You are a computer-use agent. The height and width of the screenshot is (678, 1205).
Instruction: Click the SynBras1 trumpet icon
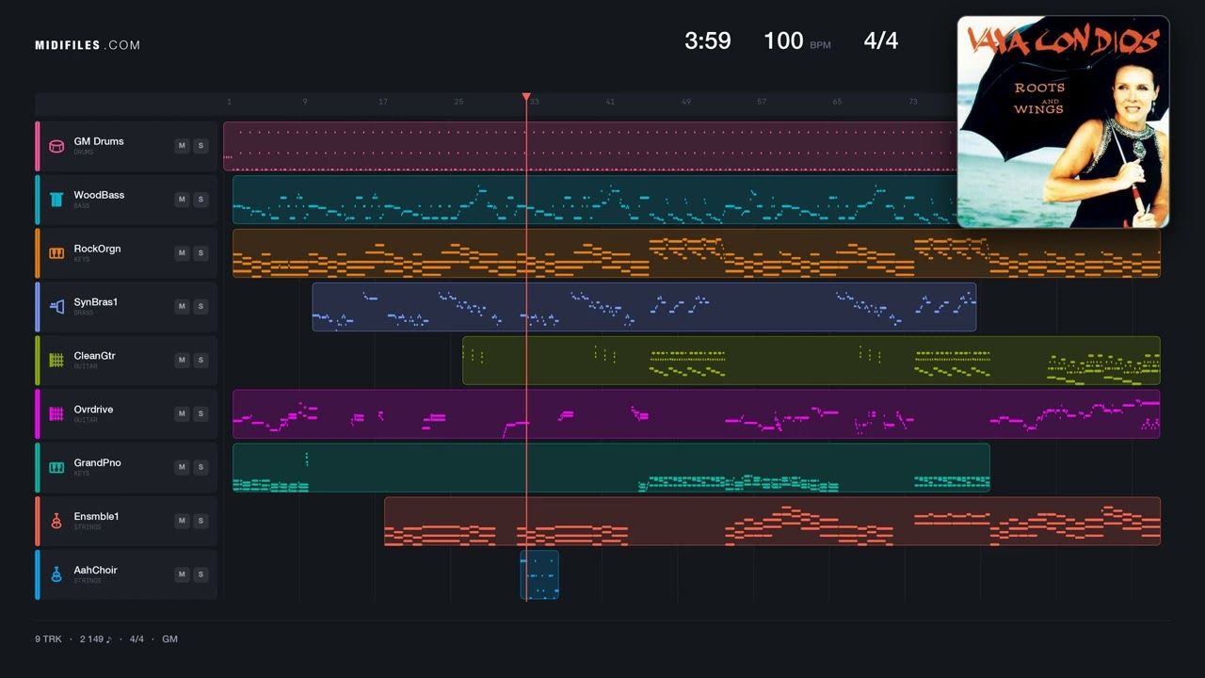point(56,307)
